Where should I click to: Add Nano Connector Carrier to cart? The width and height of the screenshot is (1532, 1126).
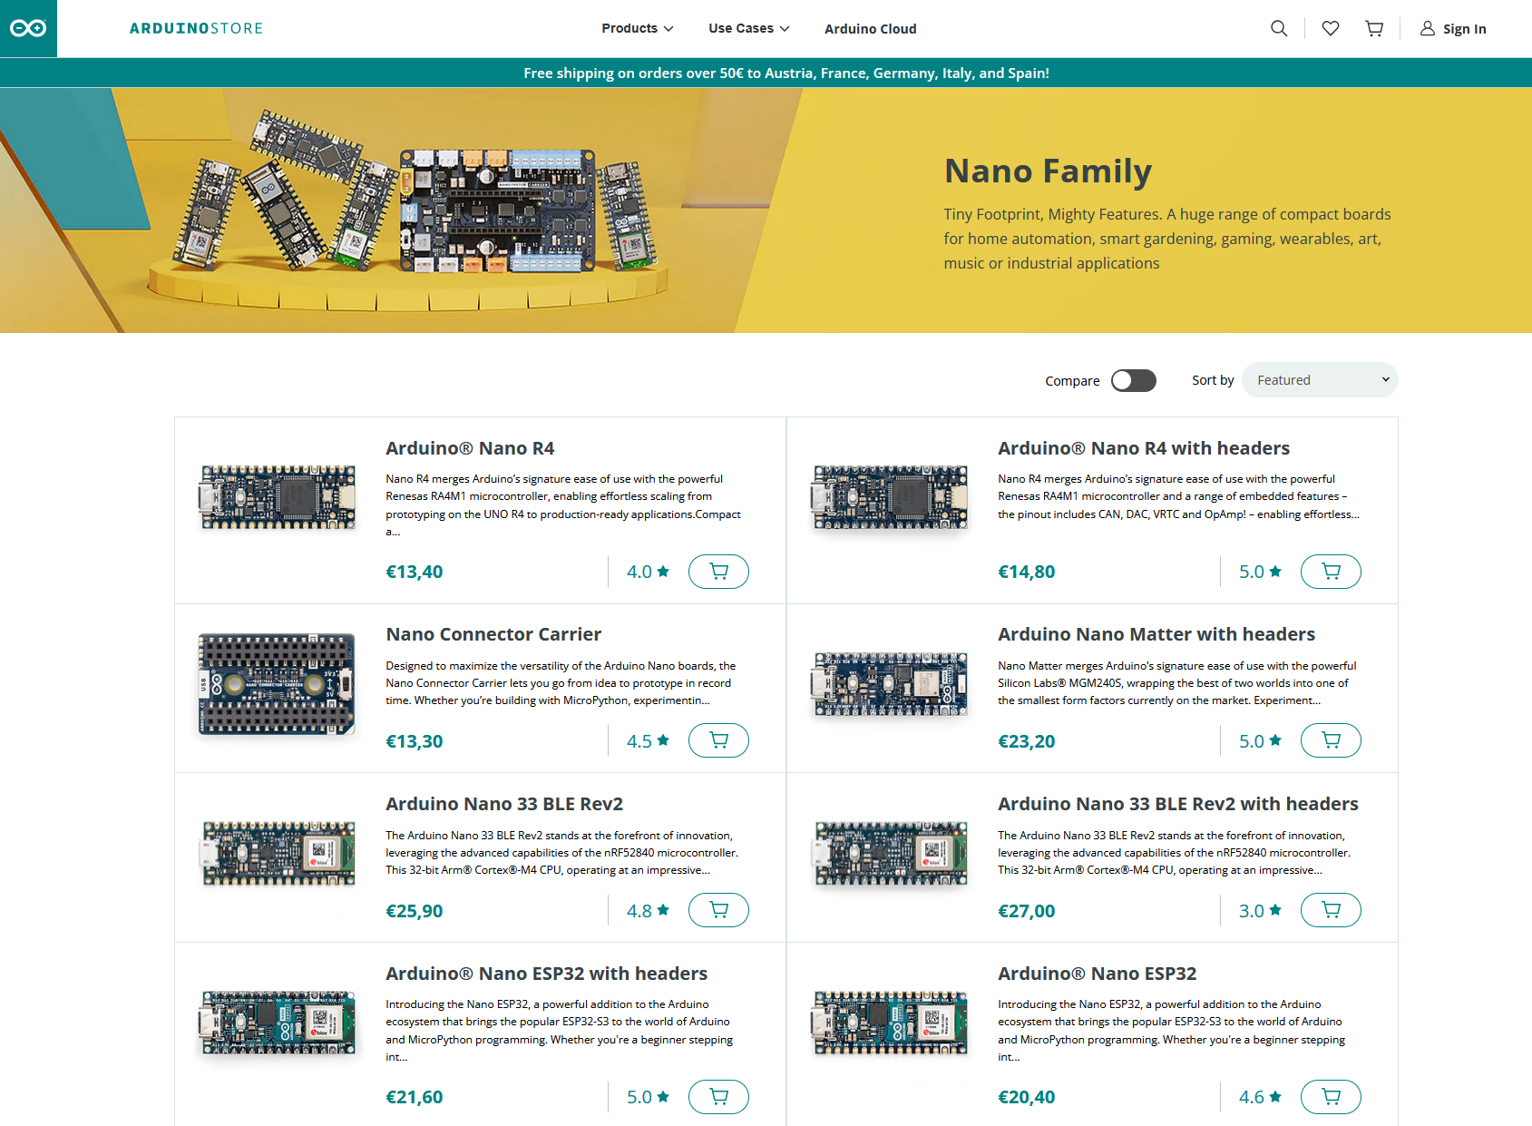pos(718,740)
